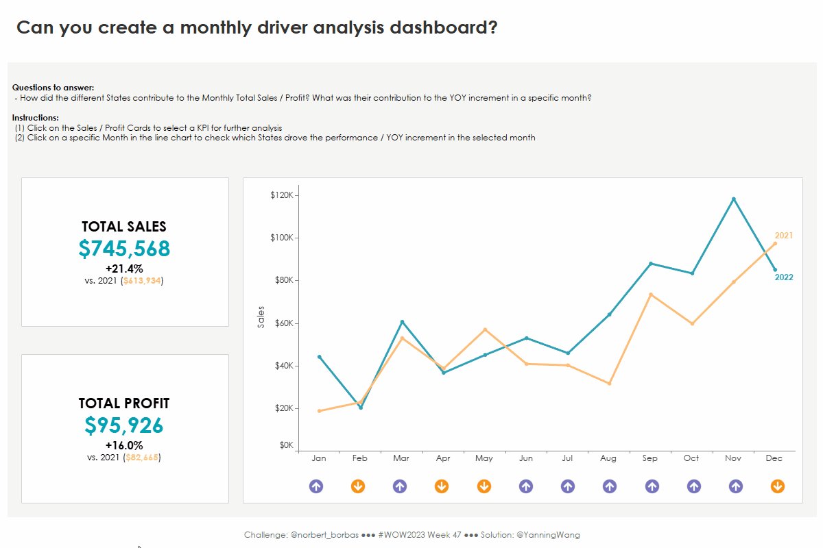This screenshot has width=823, height=548.
Task: Click the Jun month axis label
Action: coord(526,458)
